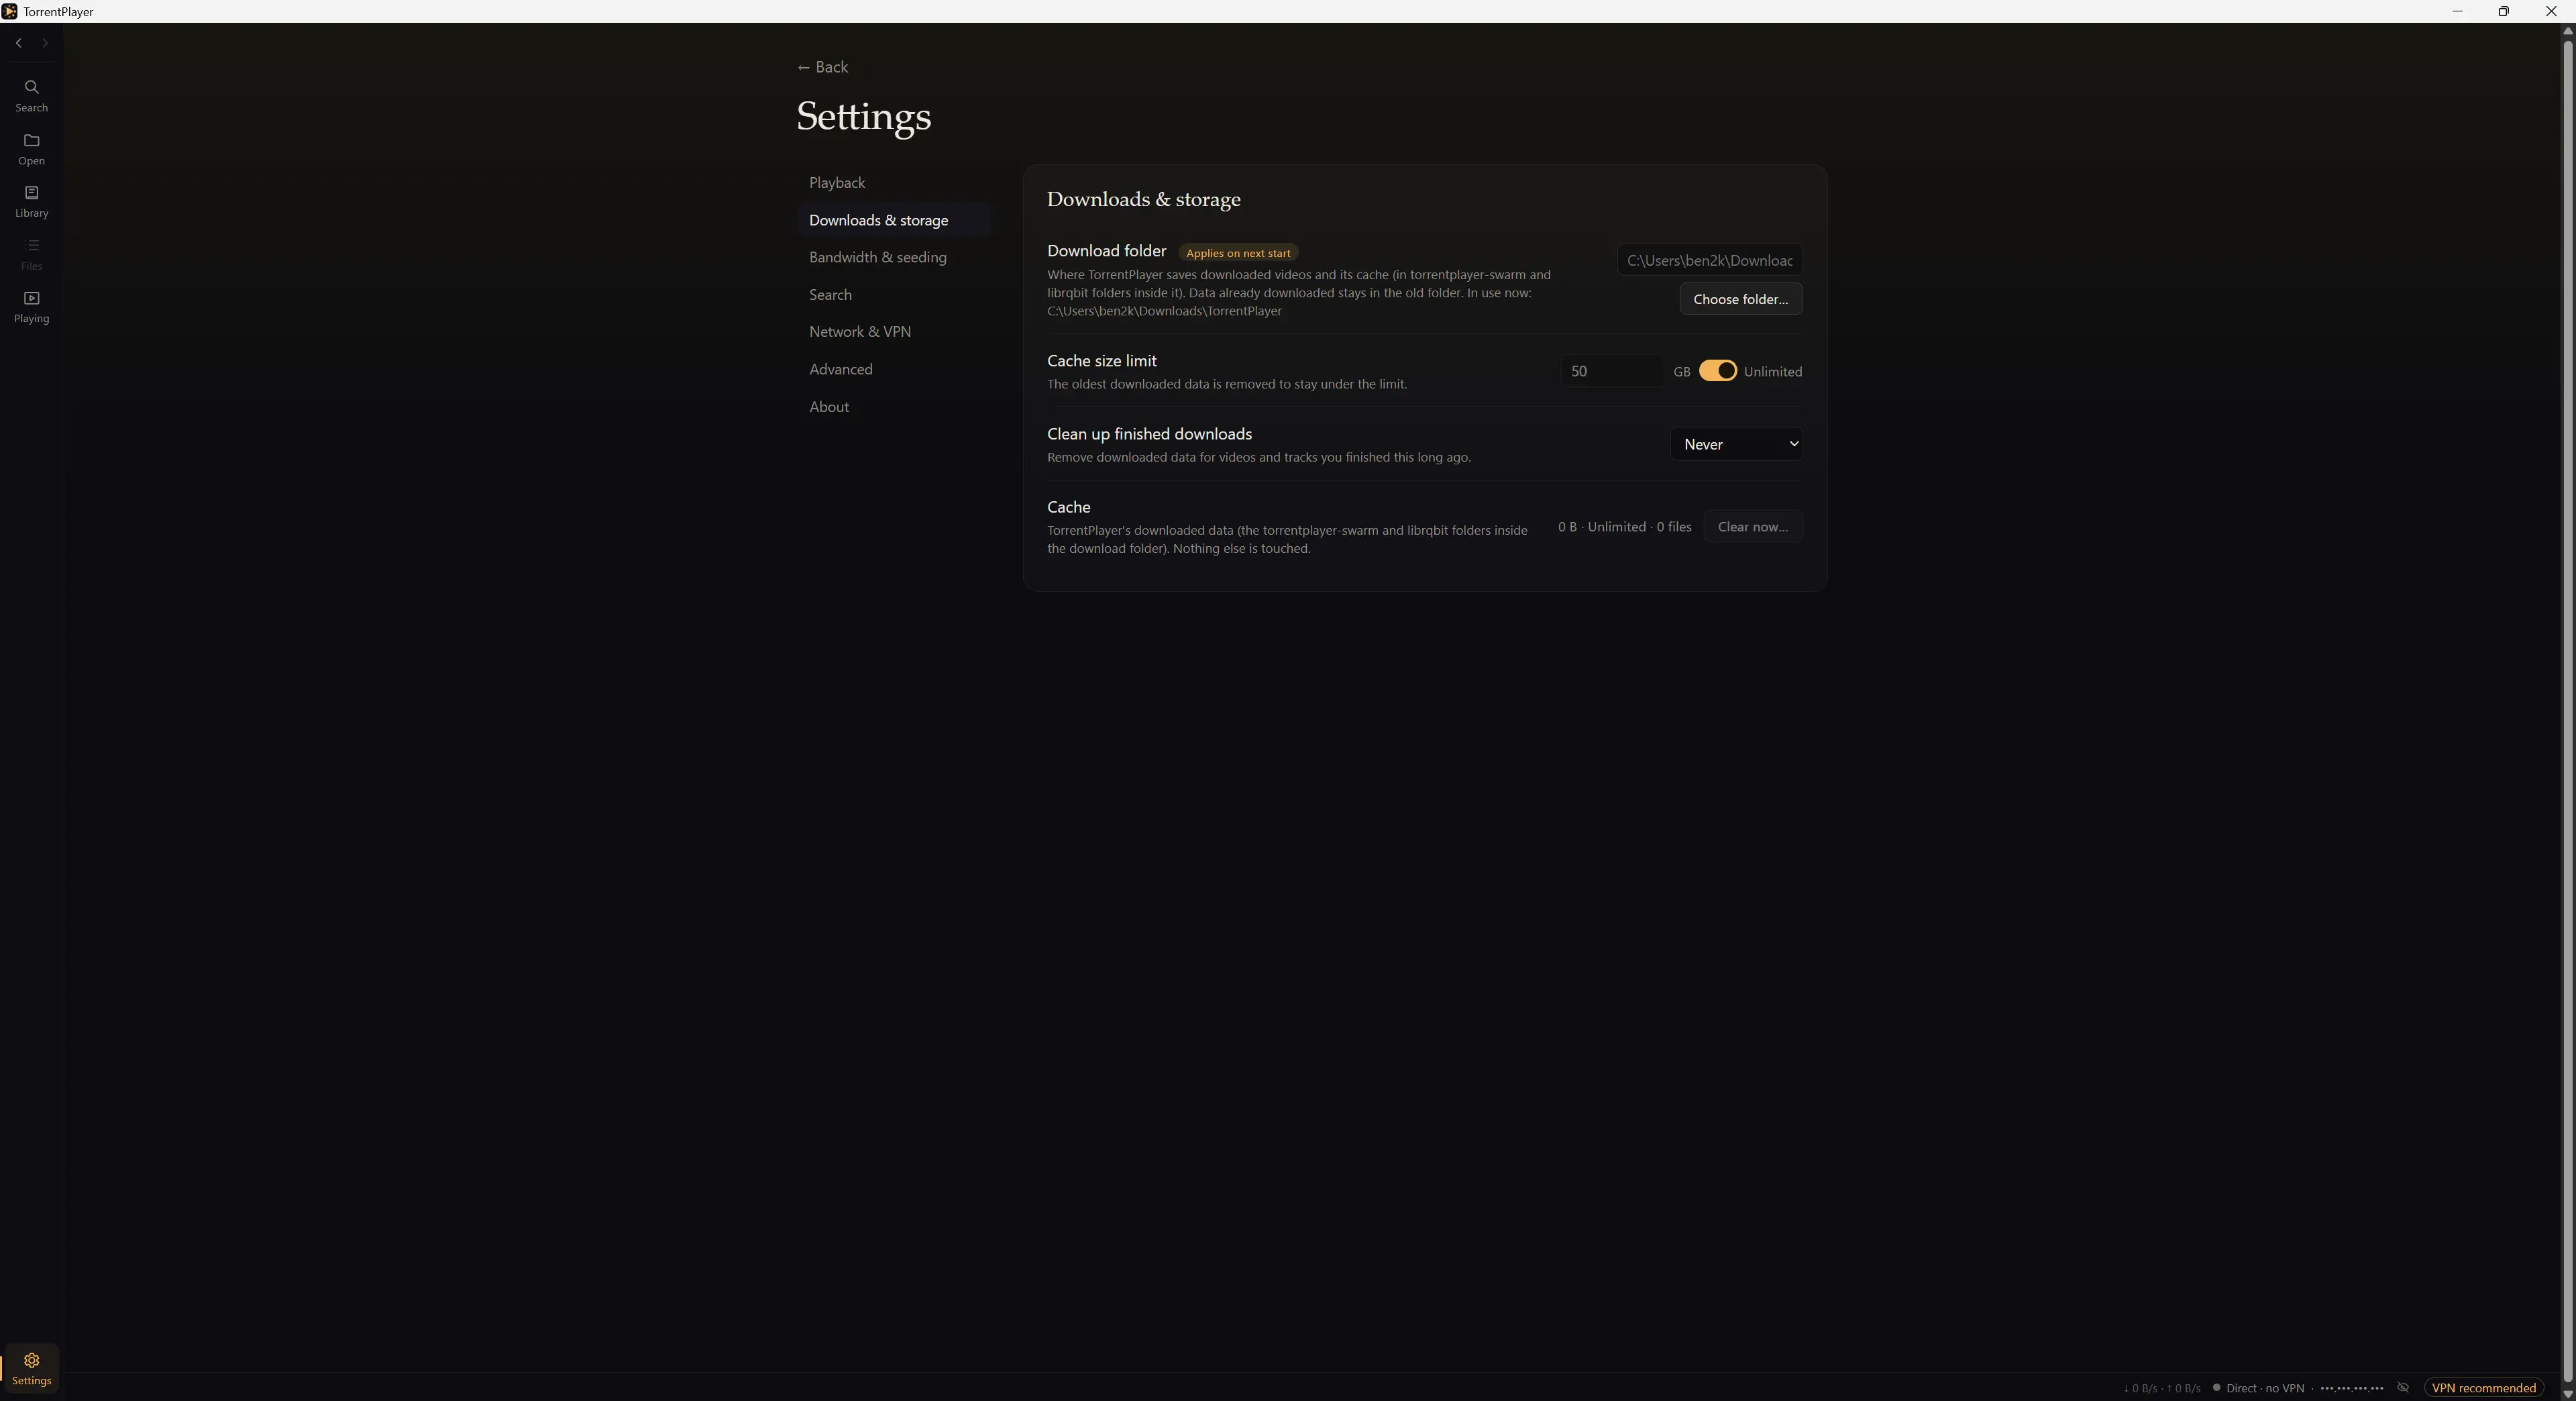This screenshot has width=2576, height=1401.
Task: Open the Open folder sidebar icon
Action: point(31,149)
